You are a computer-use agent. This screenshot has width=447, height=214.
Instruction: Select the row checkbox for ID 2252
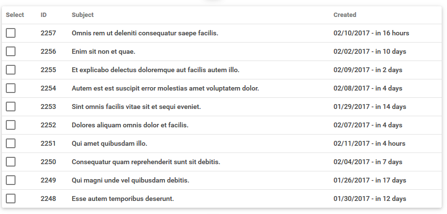pyautogui.click(x=11, y=125)
